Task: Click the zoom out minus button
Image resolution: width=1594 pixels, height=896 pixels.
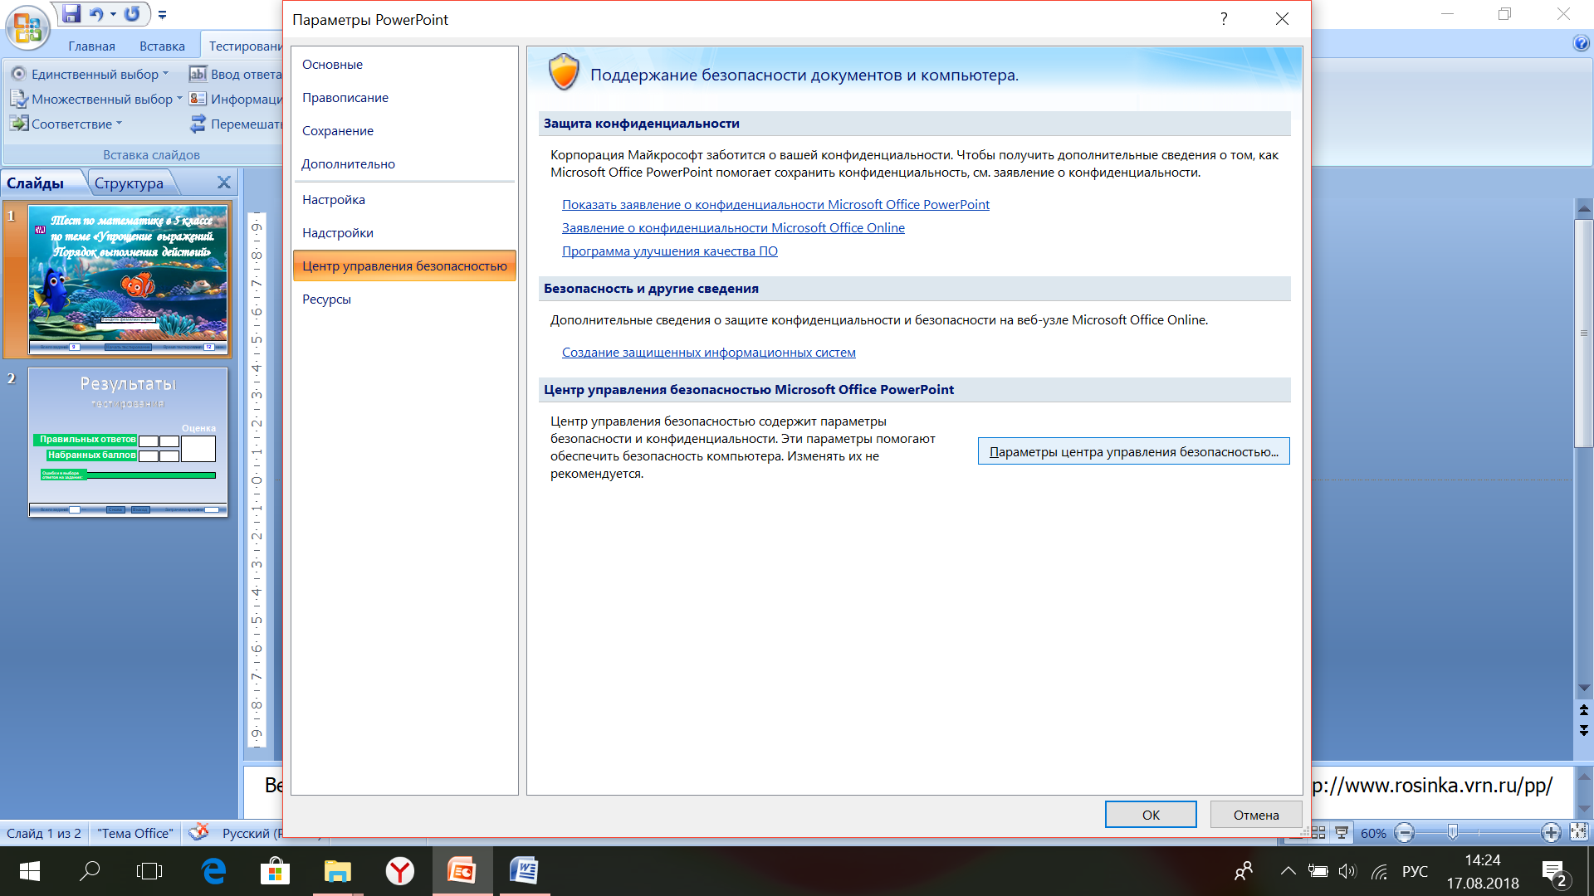Action: click(x=1405, y=832)
